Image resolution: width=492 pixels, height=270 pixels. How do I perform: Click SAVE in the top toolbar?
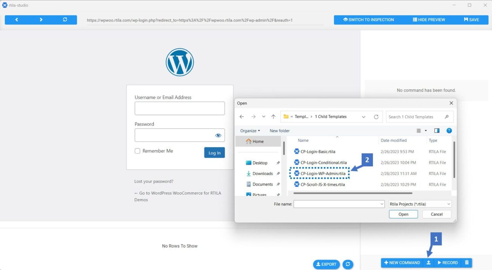pos(472,19)
